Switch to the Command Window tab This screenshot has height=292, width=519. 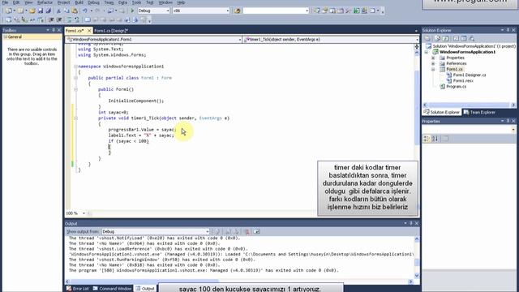pyautogui.click(x=112, y=289)
